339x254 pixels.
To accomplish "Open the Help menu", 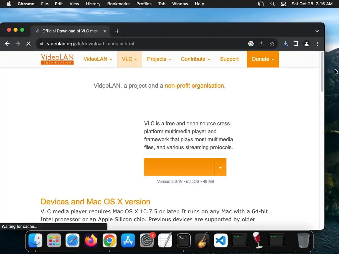I will click(199, 4).
